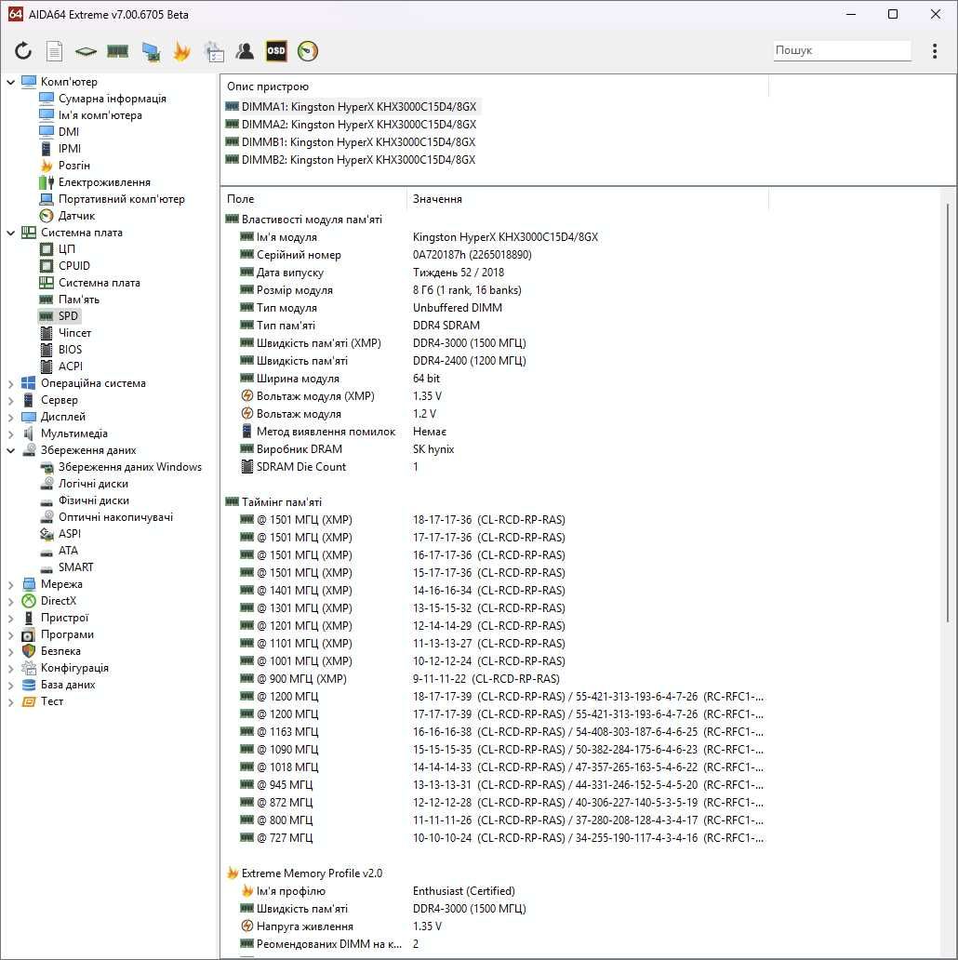Select the Програми tree item

coord(67,634)
